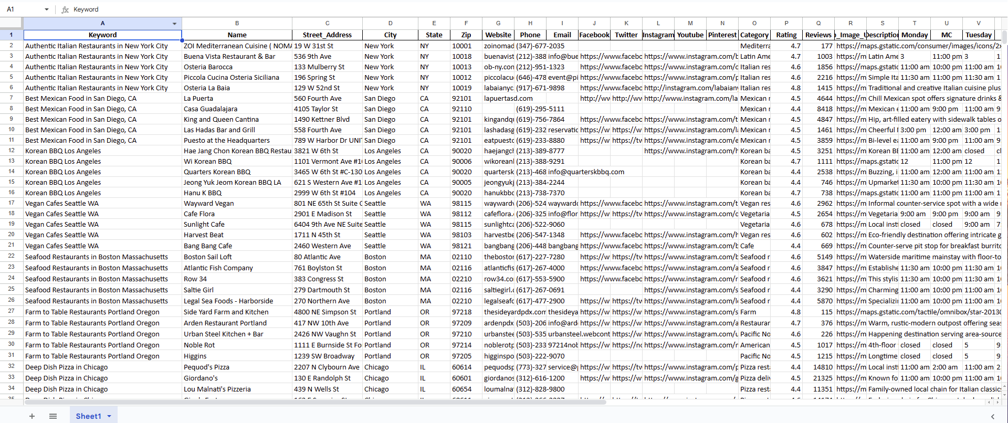Select the King and Queen Cantina cell
The height and width of the screenshot is (423, 1008).
pos(237,119)
